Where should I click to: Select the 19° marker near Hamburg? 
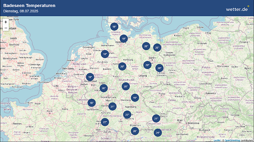pos(123,39)
